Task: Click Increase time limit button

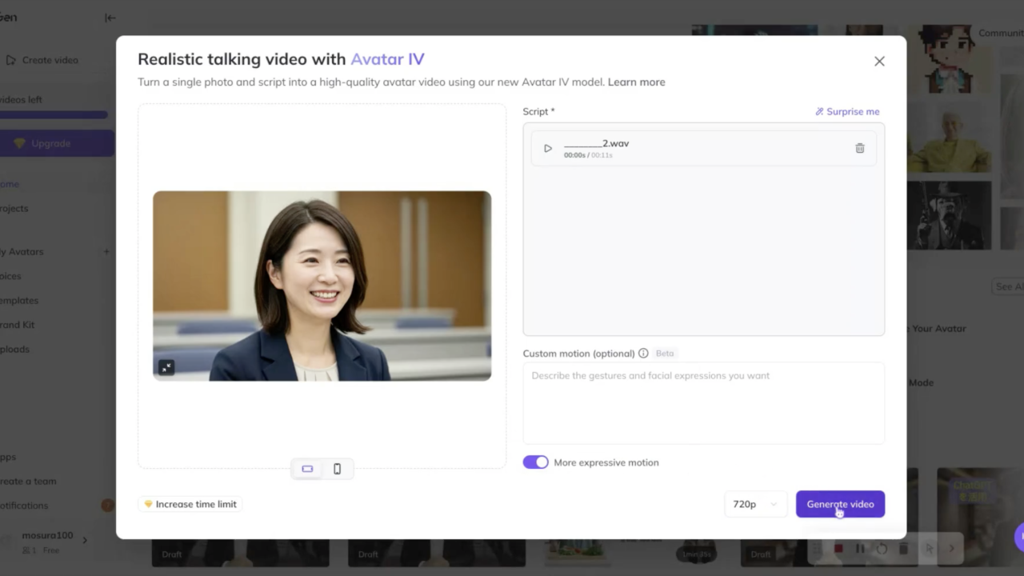Action: (190, 504)
